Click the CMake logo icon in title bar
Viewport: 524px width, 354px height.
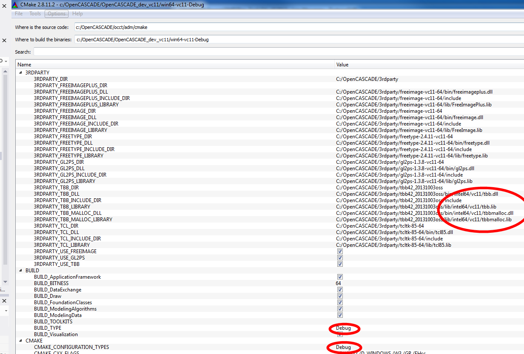[15, 4]
